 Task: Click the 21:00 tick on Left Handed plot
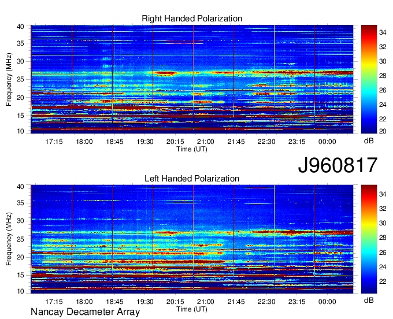click(206, 302)
